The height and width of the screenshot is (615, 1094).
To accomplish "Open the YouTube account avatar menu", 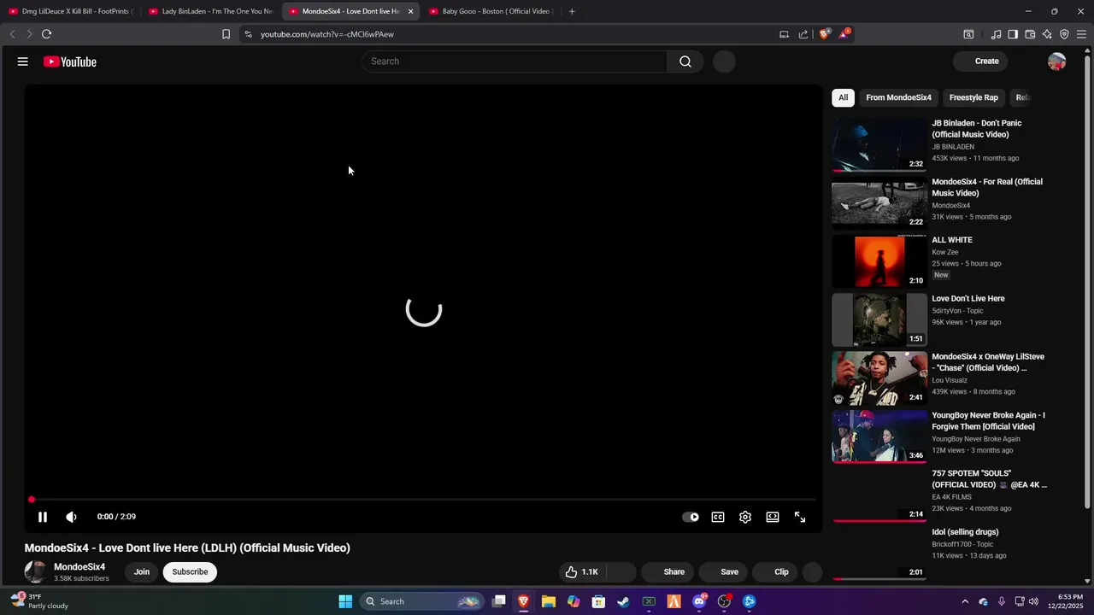I will 1056,61.
